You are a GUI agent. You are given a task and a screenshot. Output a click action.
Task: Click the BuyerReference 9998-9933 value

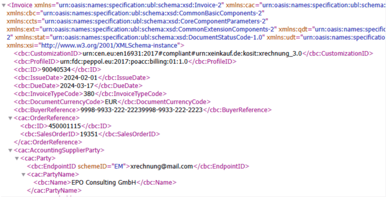(x=142, y=110)
